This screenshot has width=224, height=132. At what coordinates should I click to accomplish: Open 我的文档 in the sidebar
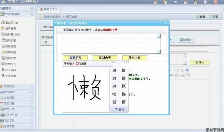pyautogui.click(x=8, y=52)
